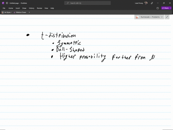Open the History tab
Image resolution: width=173 pixels, height=130 pixels.
point(31,8)
